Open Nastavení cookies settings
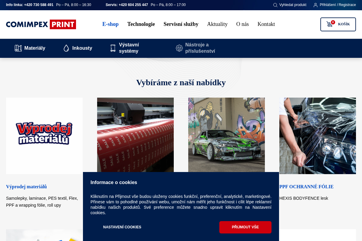The height and width of the screenshot is (241, 362). [122, 227]
